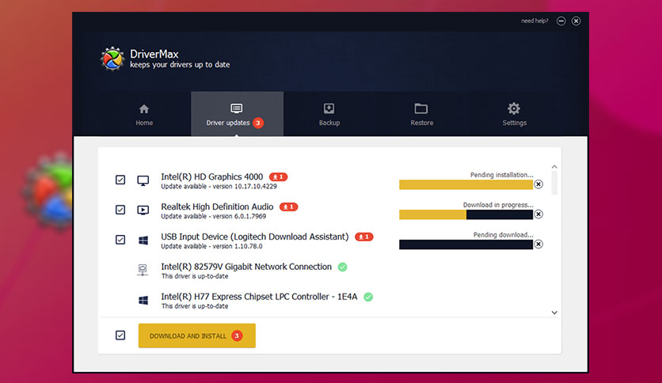
Task: Click 'Update available - version 10.17.10.4229' text
Action: 219,187
